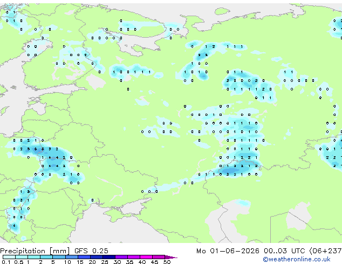This screenshot has height=264, width=342.
Task: Select the 40 mm legend color swatch
Action: pos(146,257)
